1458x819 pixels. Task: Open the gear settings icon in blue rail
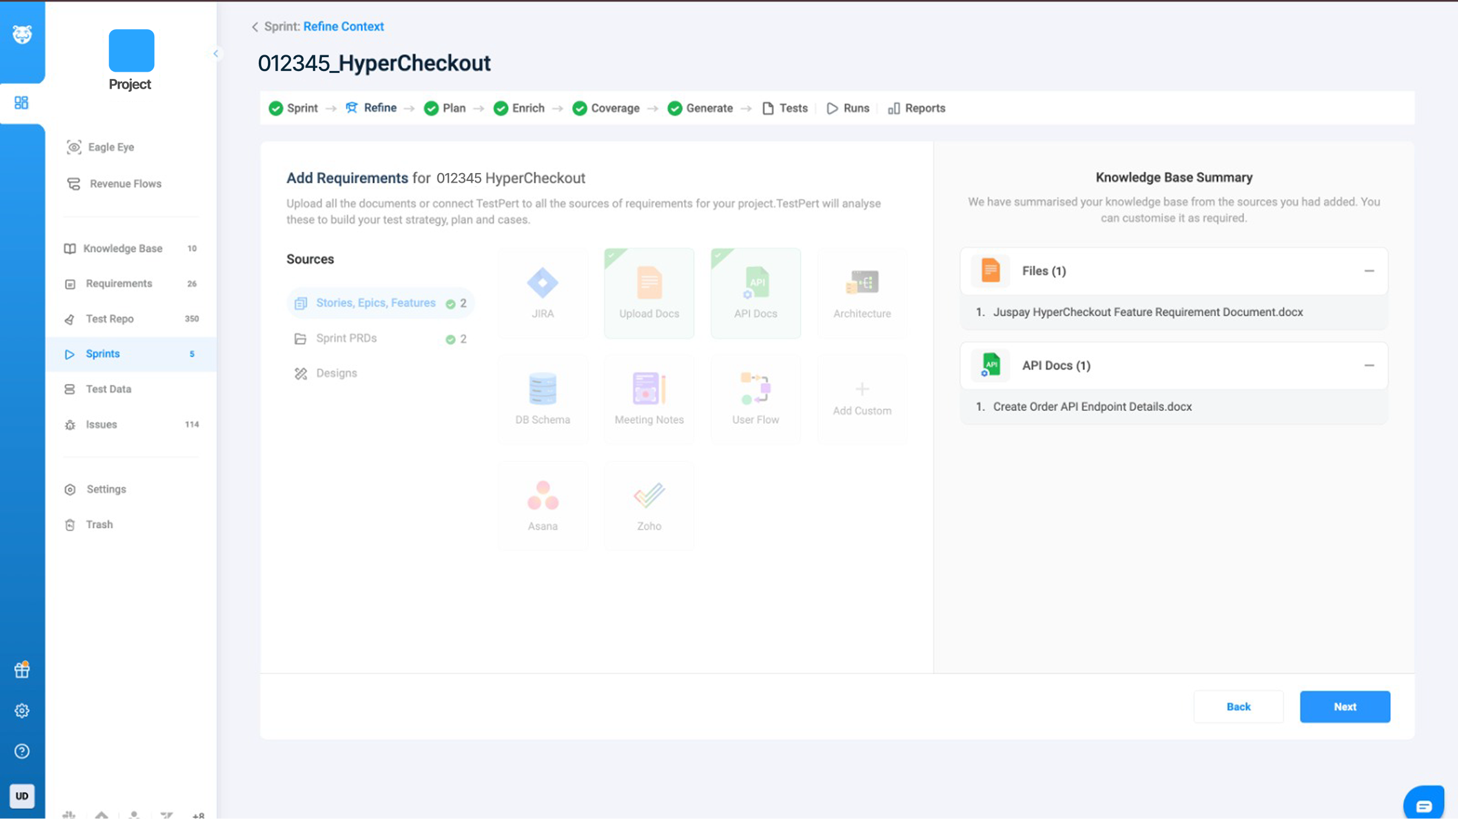(22, 710)
